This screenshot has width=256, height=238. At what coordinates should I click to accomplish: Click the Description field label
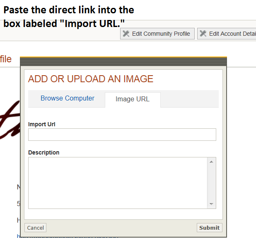click(x=43, y=152)
